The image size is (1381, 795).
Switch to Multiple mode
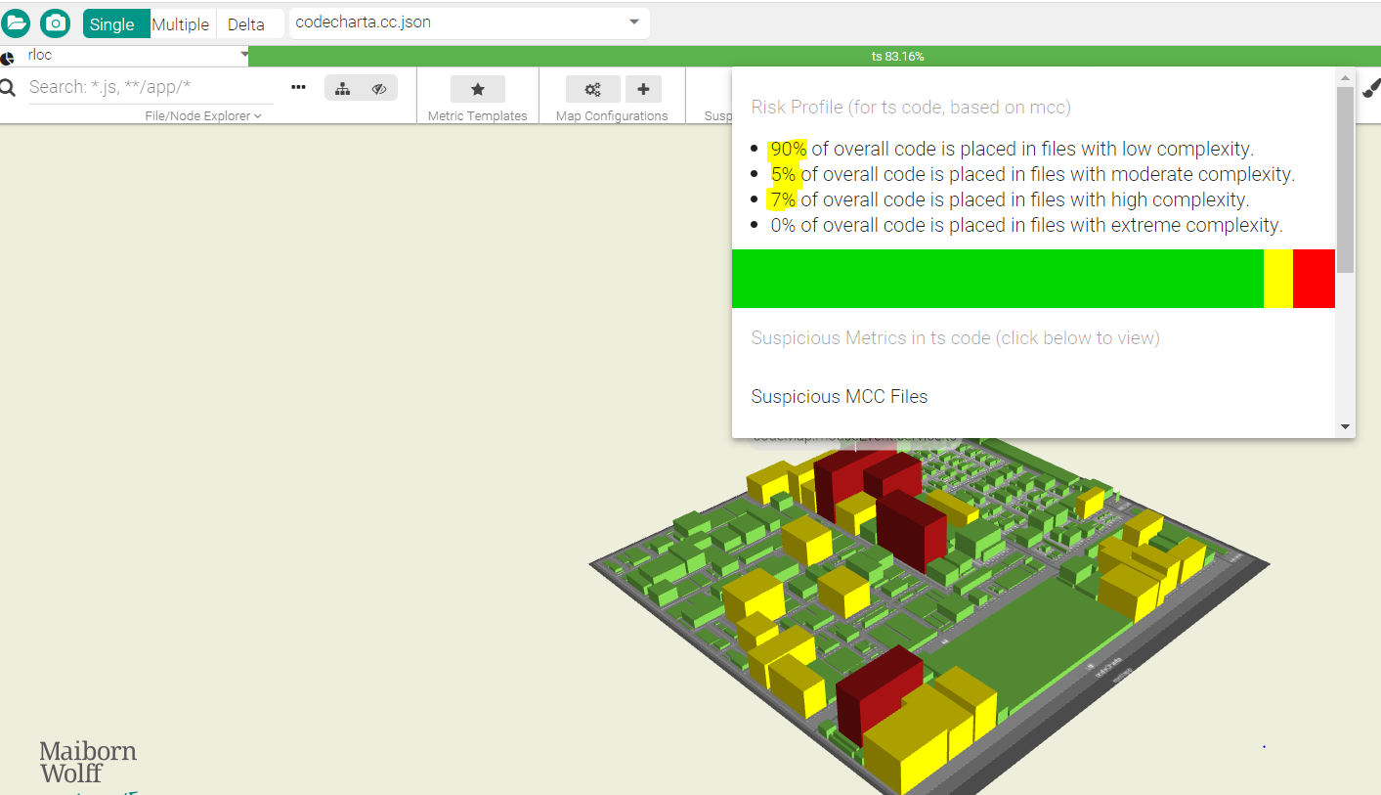click(x=181, y=23)
